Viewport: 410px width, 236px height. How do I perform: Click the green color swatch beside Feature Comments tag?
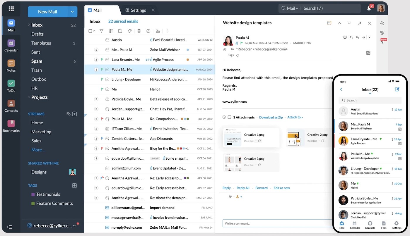33,203
